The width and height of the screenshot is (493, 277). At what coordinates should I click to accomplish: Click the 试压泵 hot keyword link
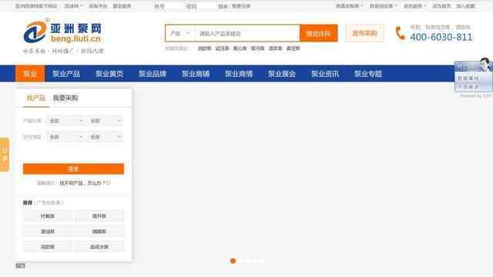[x=222, y=48]
